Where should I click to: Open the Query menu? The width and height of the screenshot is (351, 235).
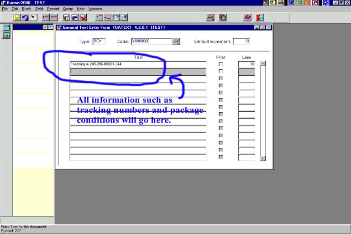tap(68, 9)
